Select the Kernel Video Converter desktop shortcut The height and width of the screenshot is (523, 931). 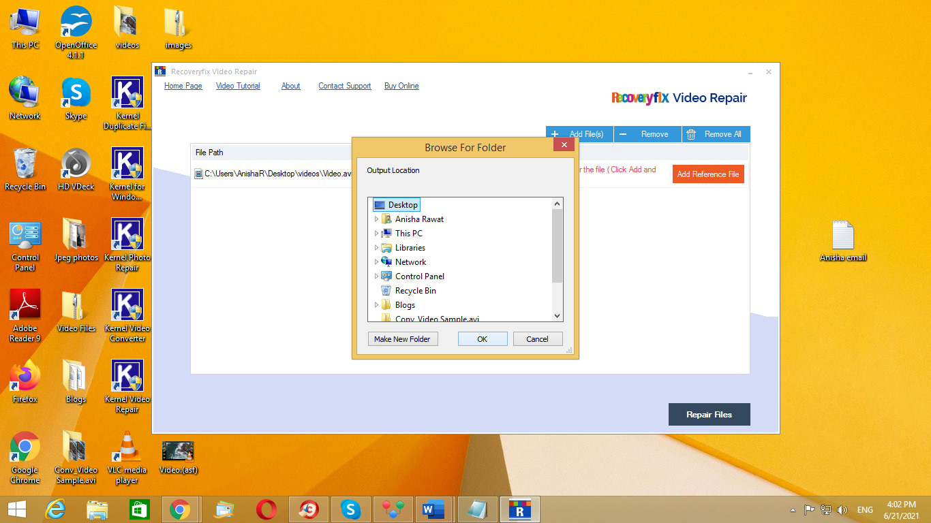127,316
